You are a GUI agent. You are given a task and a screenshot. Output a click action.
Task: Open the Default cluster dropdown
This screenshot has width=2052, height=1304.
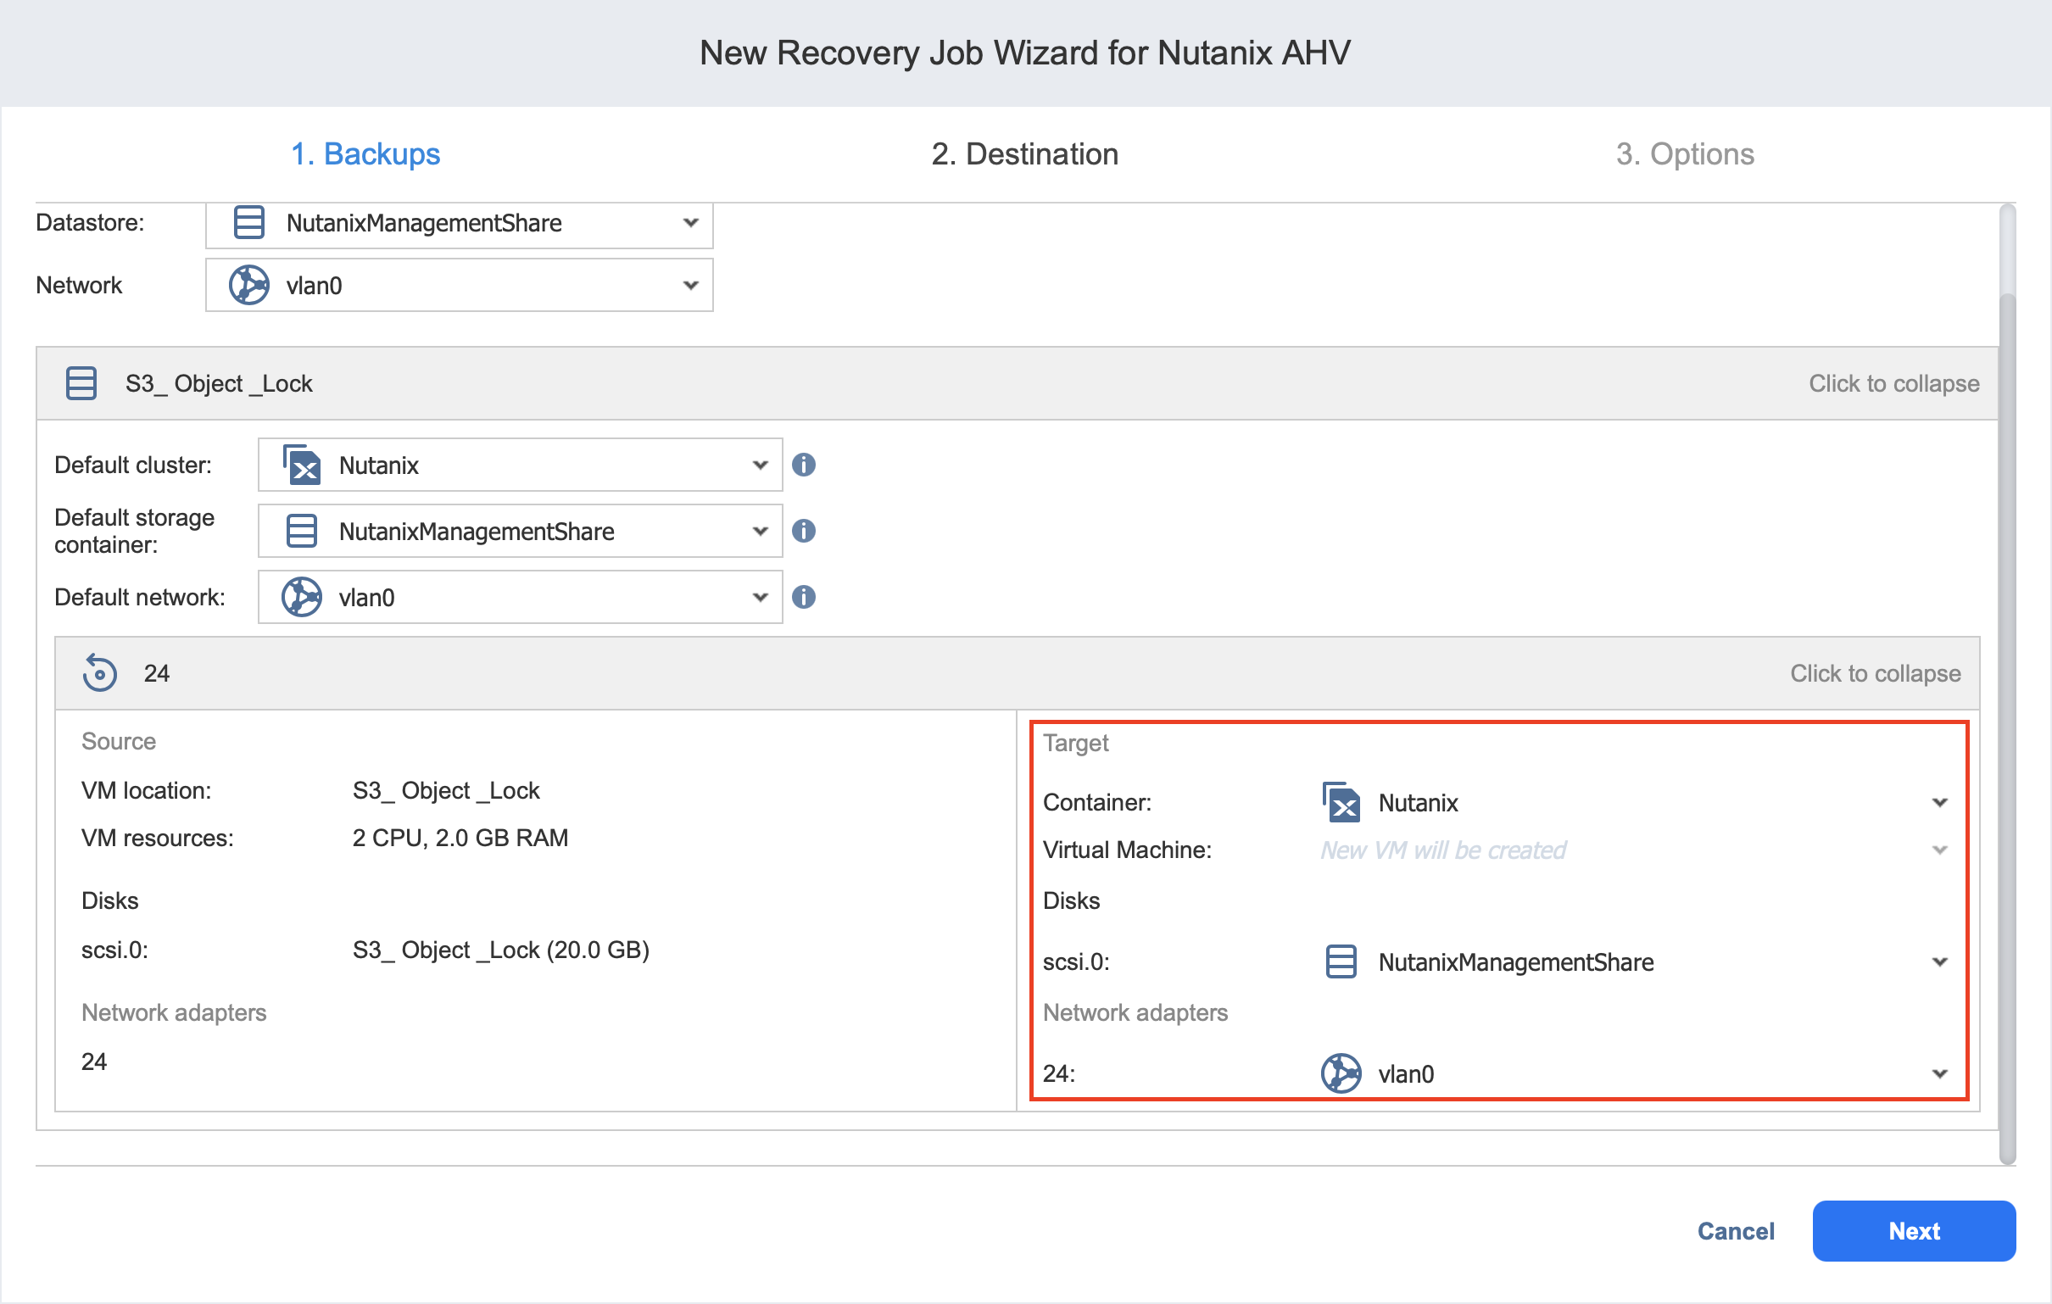[520, 465]
